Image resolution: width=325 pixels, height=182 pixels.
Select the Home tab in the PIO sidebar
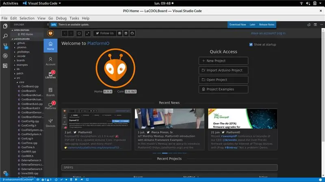coord(50,46)
